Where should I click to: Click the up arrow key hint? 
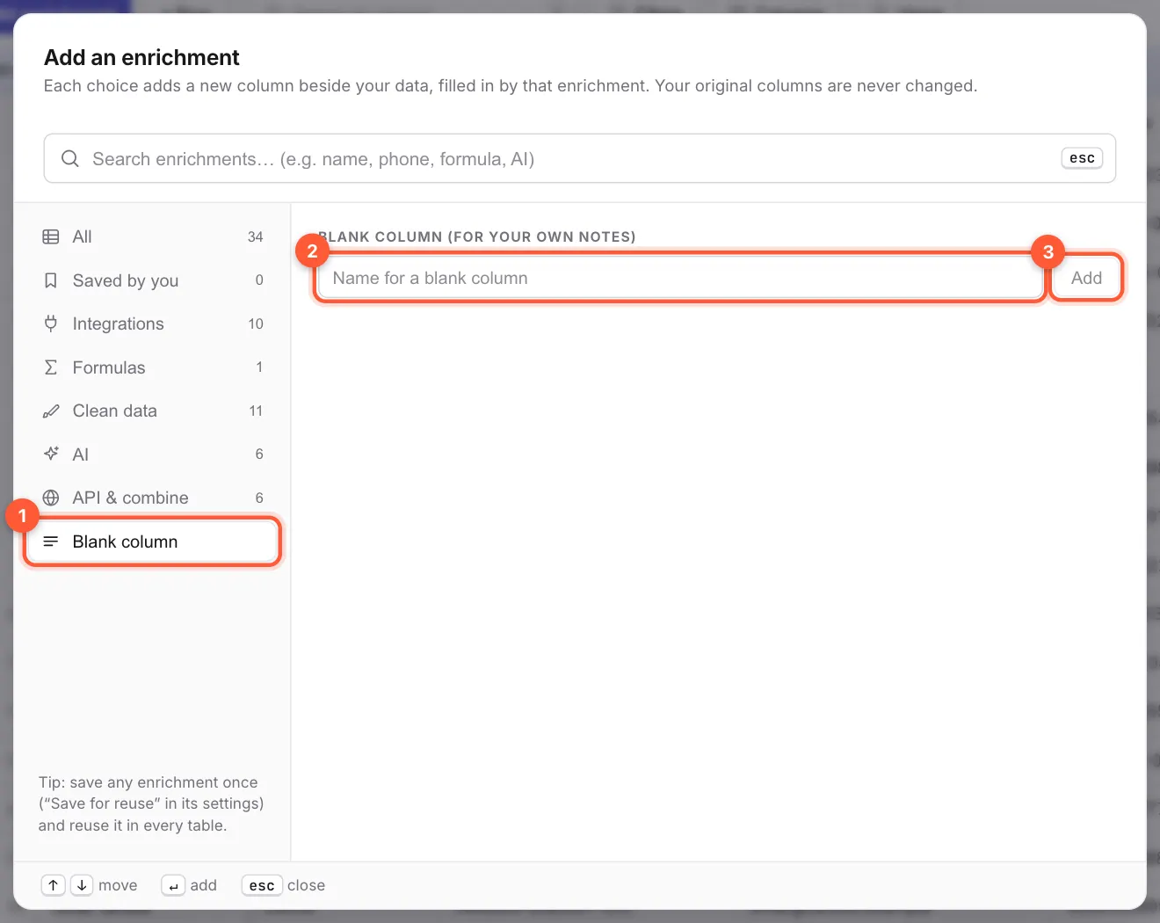54,885
